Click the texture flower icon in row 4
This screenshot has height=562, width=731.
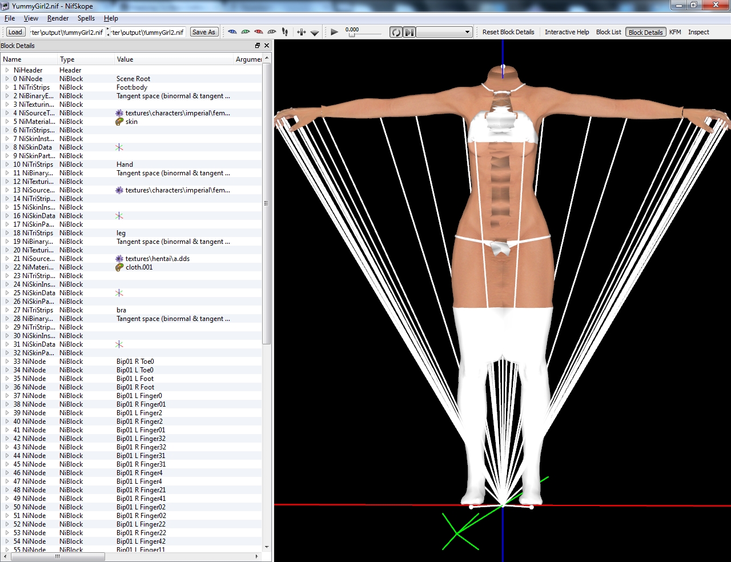click(x=119, y=113)
